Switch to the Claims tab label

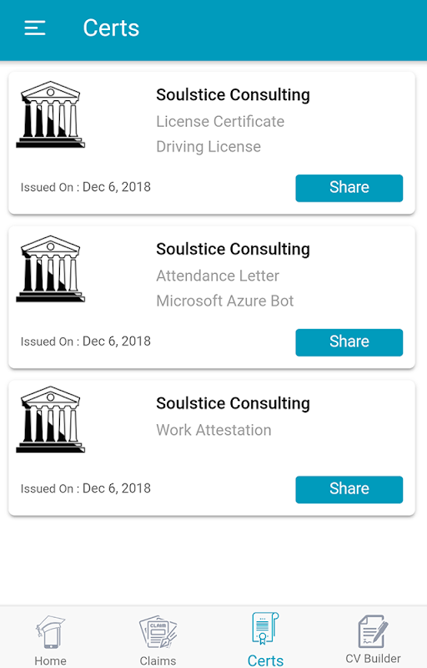point(158,660)
